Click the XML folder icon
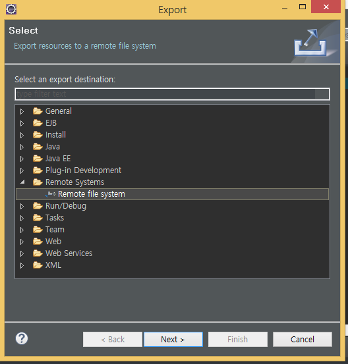The image size is (348, 364). click(38, 265)
